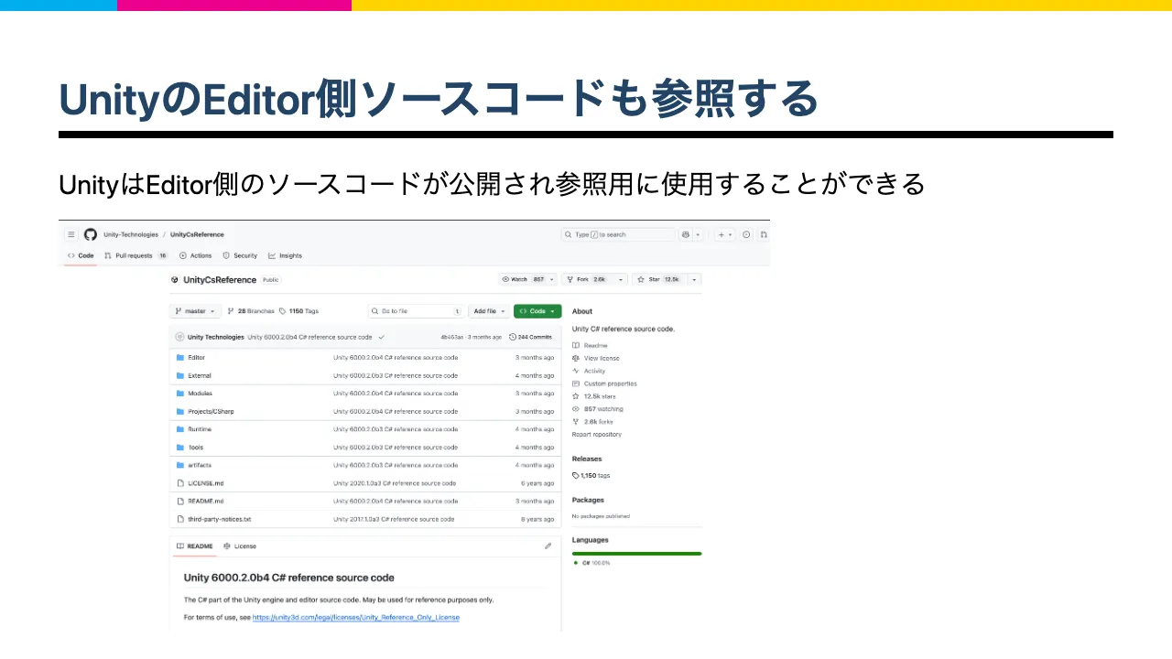Click the 857 watching link
1172x659 pixels.
click(598, 409)
